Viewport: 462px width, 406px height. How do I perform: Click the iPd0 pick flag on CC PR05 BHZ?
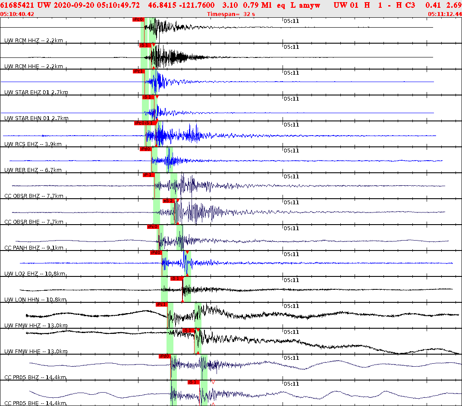tap(164, 357)
